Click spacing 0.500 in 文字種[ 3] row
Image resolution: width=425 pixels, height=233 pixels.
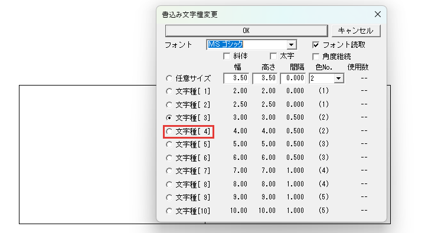[x=295, y=117]
